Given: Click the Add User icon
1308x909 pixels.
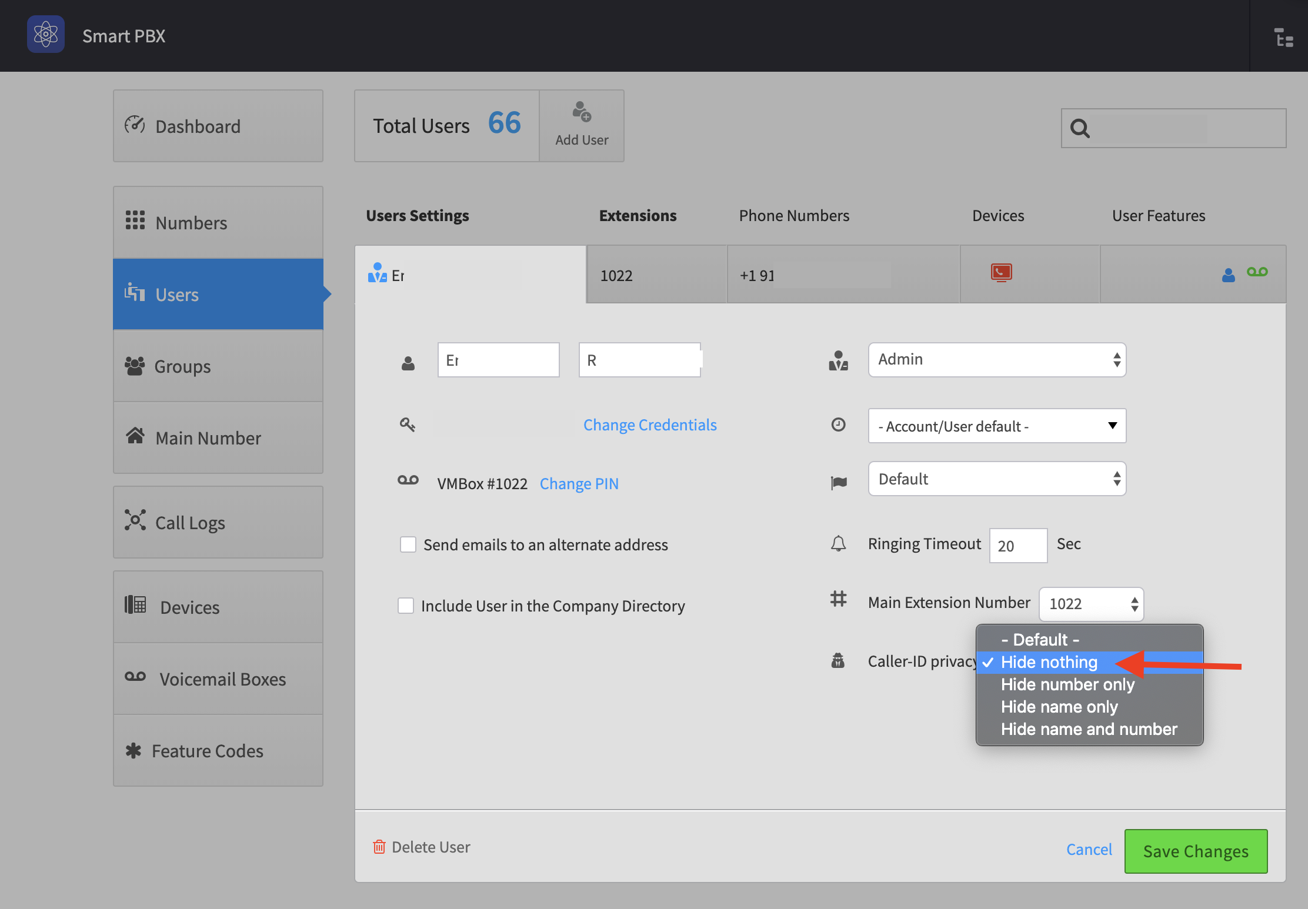Looking at the screenshot, I should click(x=582, y=112).
